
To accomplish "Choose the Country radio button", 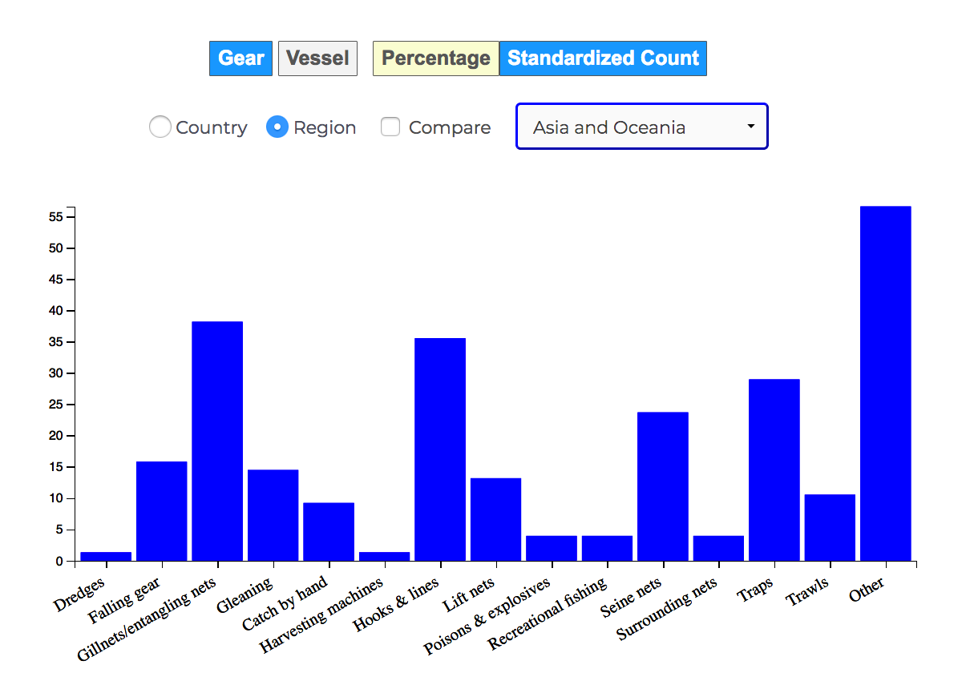I will [160, 127].
